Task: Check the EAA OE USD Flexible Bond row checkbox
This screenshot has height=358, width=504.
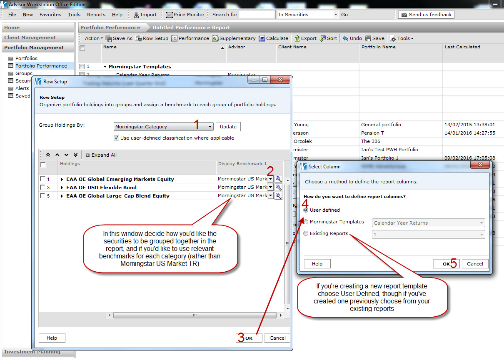Action: (42, 188)
